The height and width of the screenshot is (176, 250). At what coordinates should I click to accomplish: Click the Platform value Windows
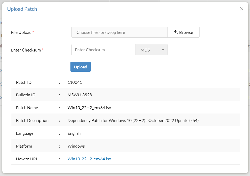tap(76, 146)
